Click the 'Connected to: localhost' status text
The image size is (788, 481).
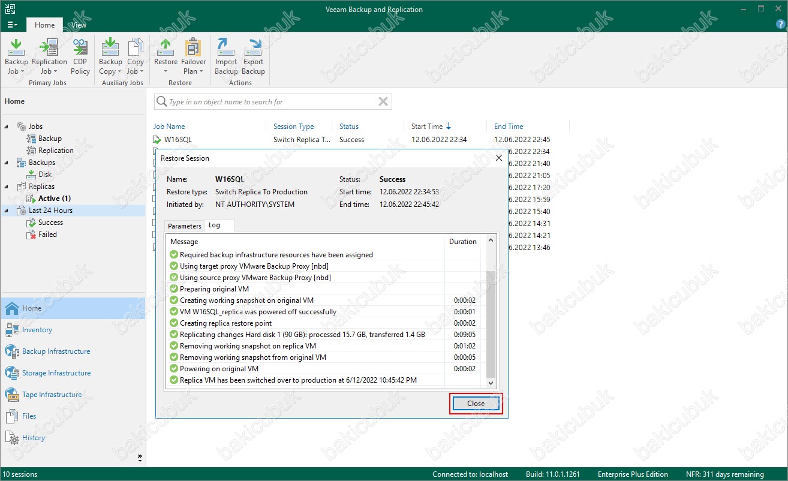click(470, 474)
